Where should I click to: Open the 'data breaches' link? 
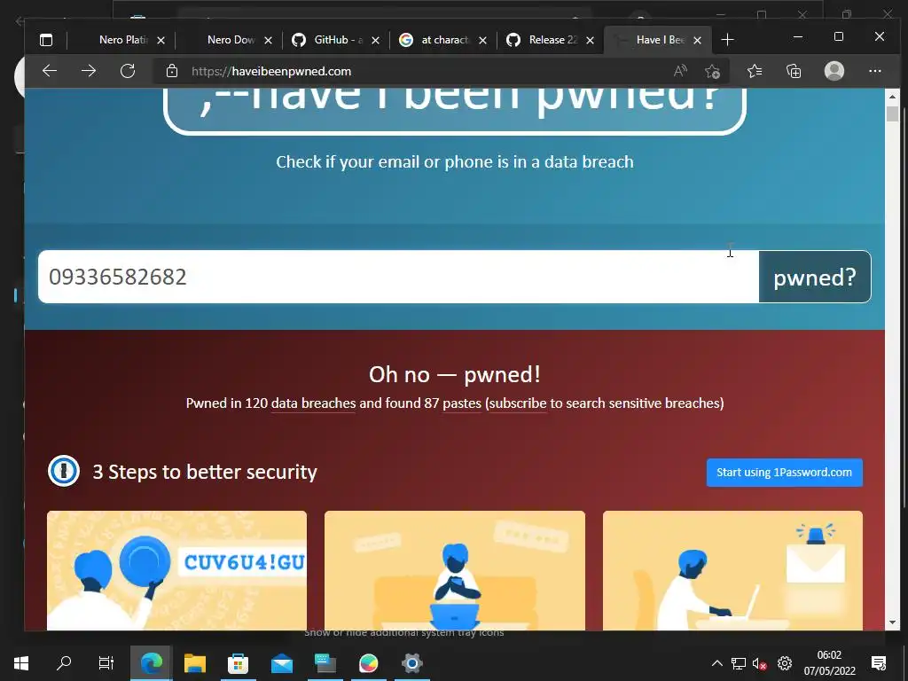pyautogui.click(x=313, y=403)
